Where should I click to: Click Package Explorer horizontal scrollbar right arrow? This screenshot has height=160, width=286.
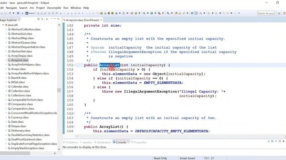[x=55, y=153]
